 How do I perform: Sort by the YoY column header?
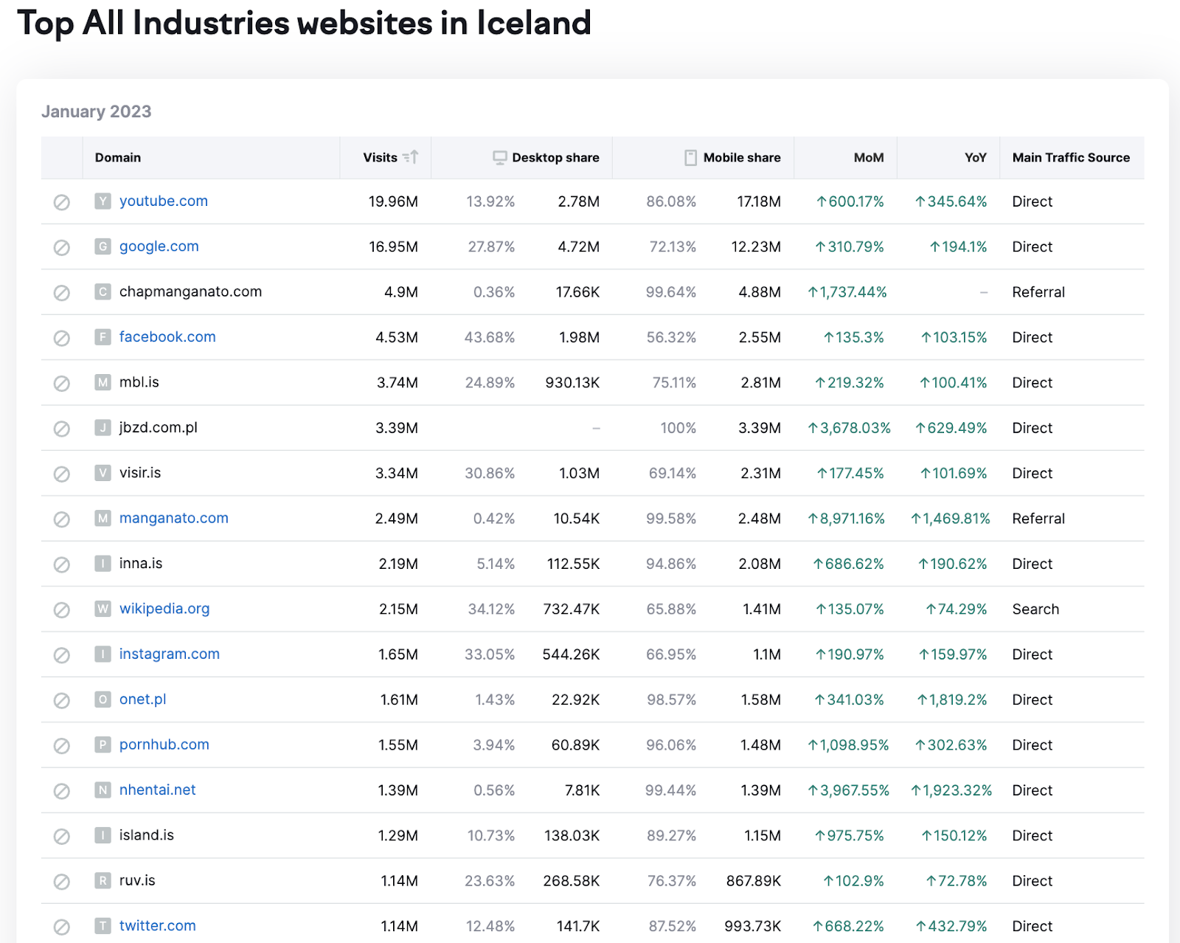point(975,158)
